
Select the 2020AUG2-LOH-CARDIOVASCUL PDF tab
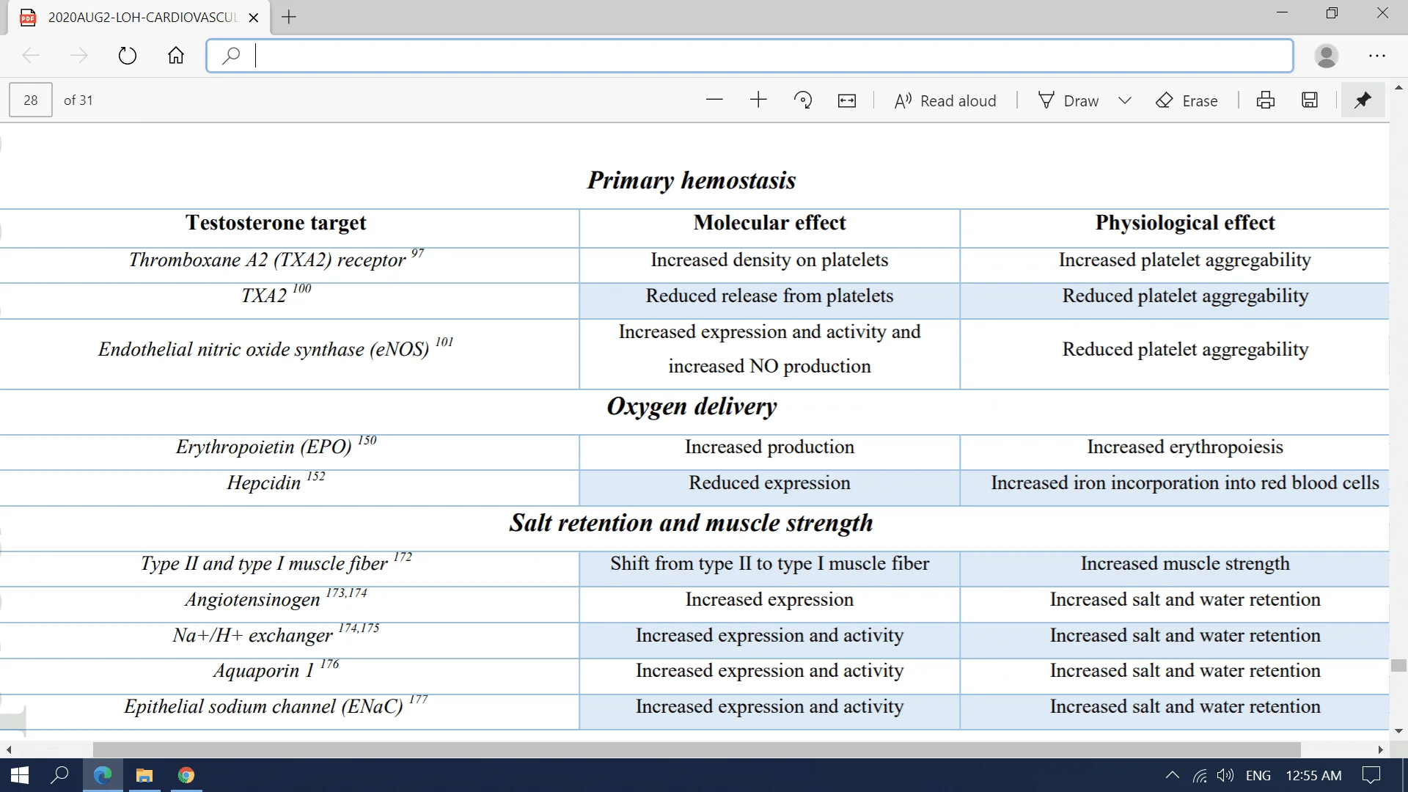pyautogui.click(x=139, y=18)
